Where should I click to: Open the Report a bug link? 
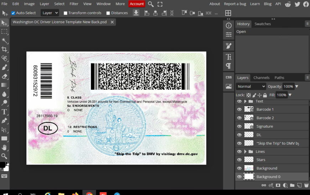[x=235, y=4]
